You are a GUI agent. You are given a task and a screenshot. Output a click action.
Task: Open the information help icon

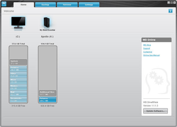pyautogui.click(x=171, y=11)
